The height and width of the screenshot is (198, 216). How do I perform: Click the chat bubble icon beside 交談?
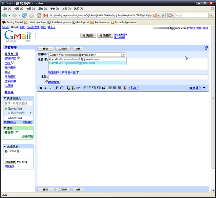click(13, 62)
